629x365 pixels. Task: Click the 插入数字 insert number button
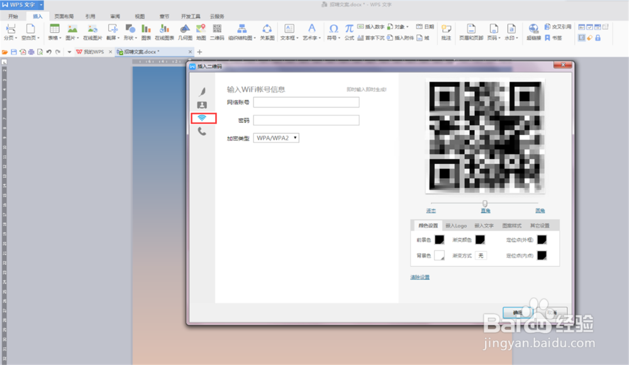[x=370, y=27]
